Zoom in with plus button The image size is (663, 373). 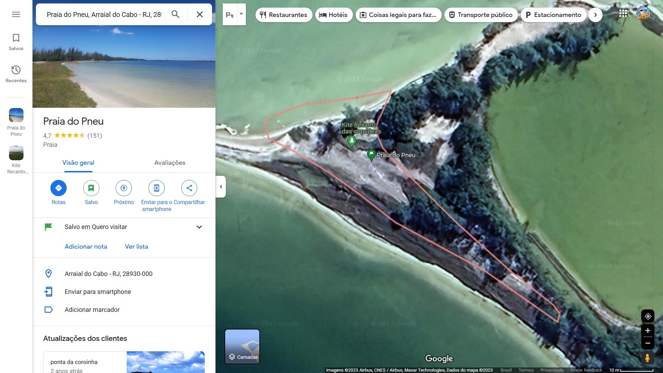[648, 331]
